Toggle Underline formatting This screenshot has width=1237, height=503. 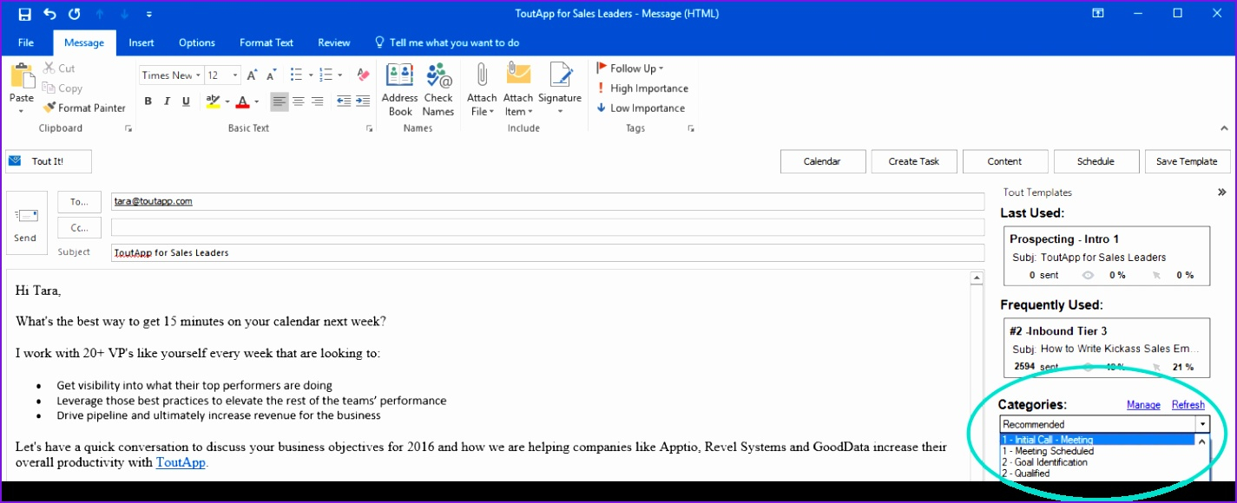186,101
